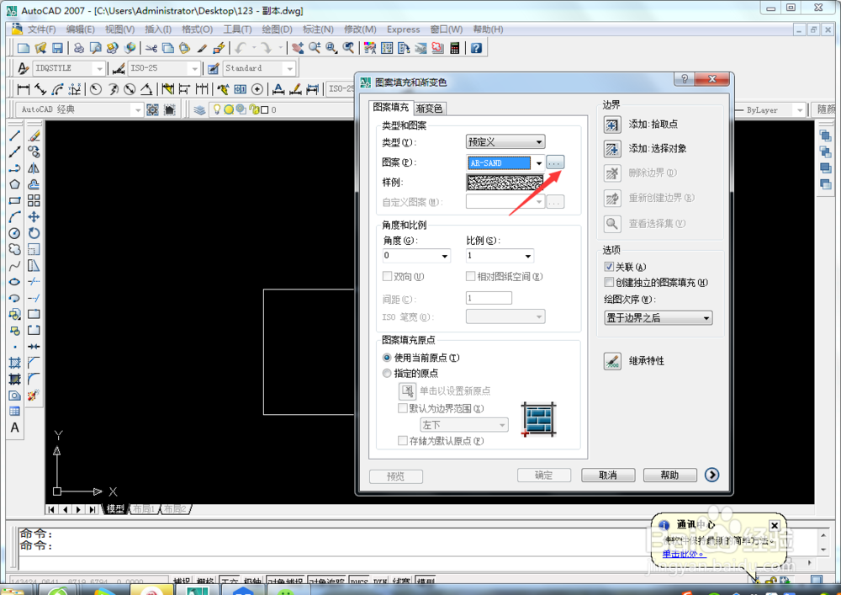The image size is (841, 595).
Task: Click Add: Pick Points boundary icon
Action: point(612,125)
